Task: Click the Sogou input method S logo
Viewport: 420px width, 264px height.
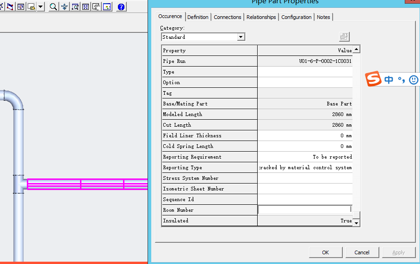Action: tap(373, 79)
